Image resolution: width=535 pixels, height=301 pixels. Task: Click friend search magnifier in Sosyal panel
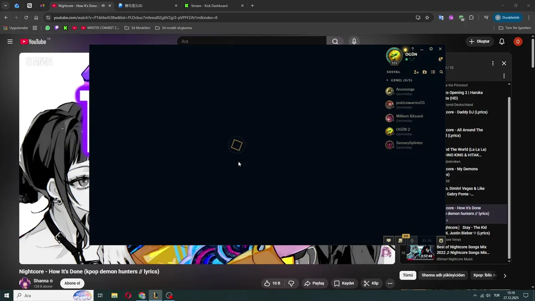[x=441, y=72]
